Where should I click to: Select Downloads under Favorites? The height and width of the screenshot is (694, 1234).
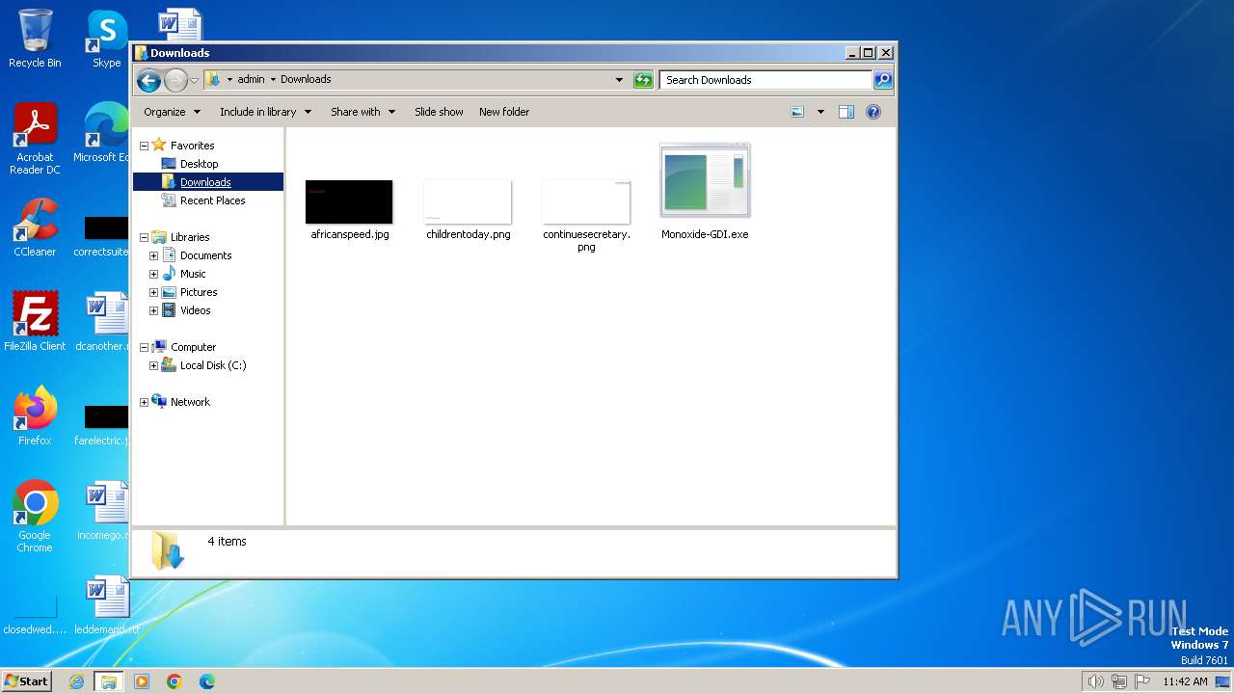(x=205, y=182)
